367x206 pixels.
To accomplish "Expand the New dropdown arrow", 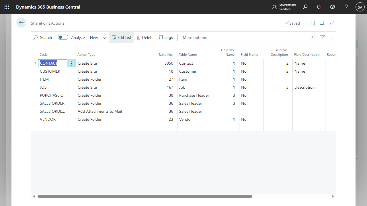I will point(104,37).
